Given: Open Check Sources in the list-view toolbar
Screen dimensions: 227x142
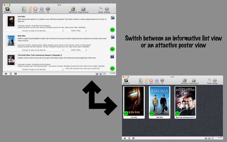Looking at the screenshot, I should [x=83, y=10].
